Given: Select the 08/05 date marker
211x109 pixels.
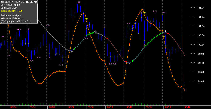Looking at the screenshot, I should [33, 107].
